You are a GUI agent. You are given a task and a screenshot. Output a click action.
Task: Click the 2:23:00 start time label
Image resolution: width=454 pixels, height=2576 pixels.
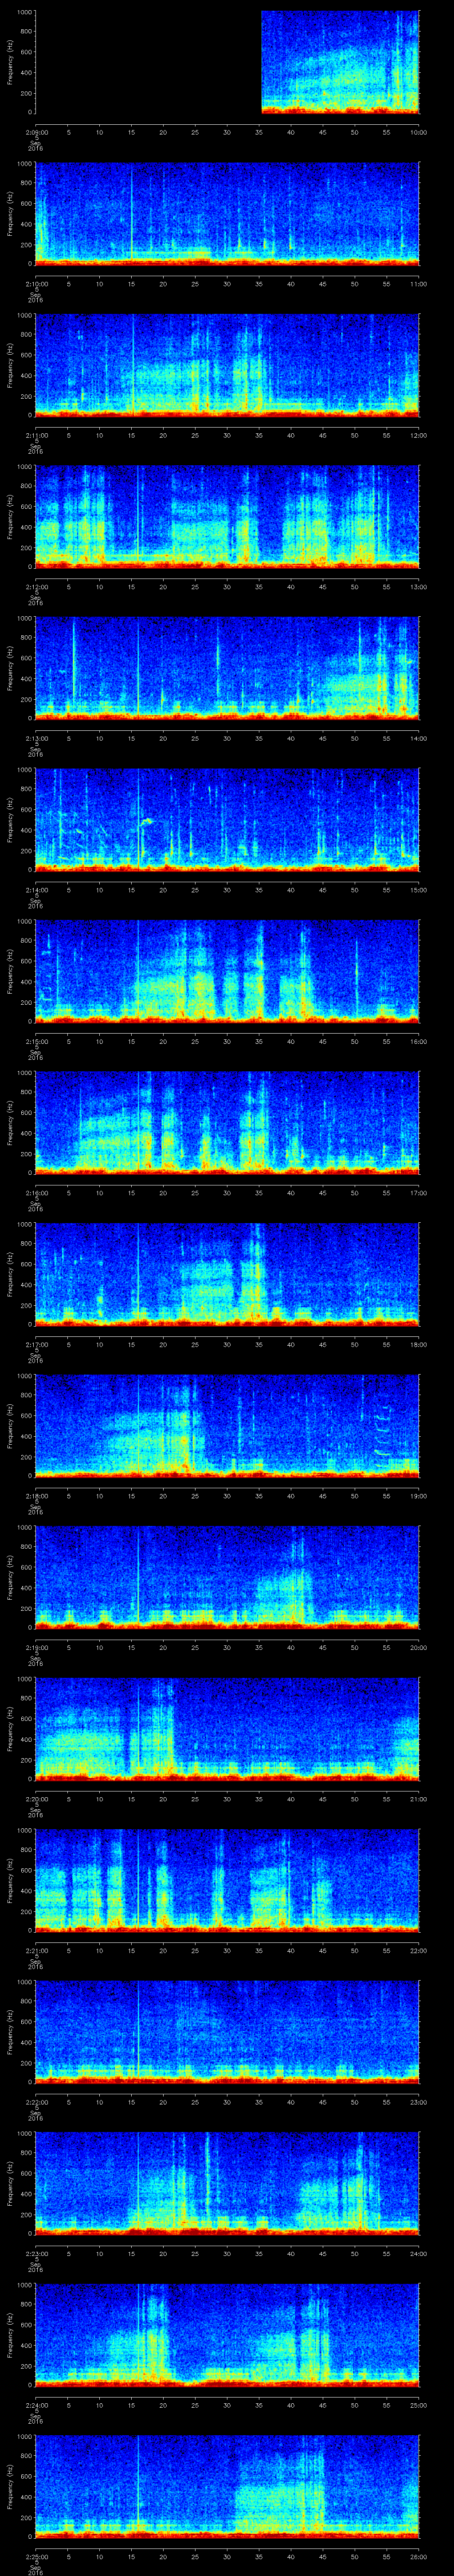coord(36,2252)
